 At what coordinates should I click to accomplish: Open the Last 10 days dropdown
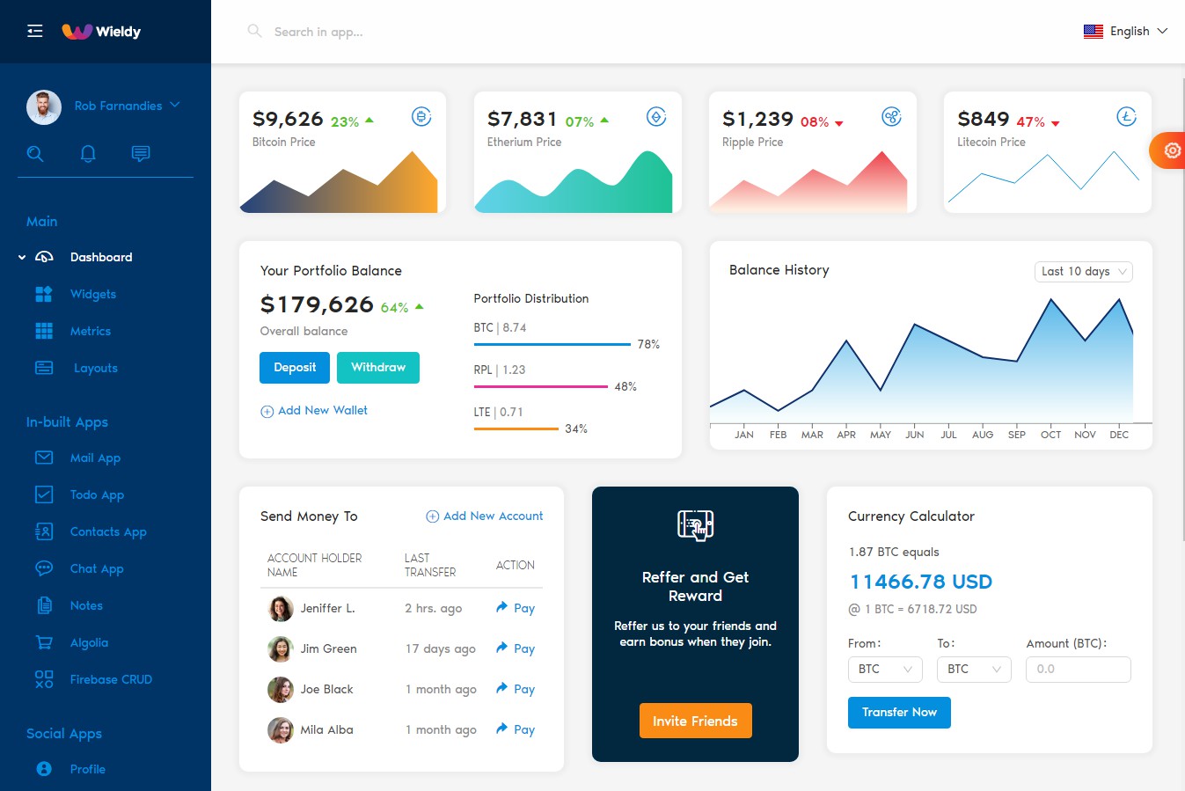point(1083,272)
